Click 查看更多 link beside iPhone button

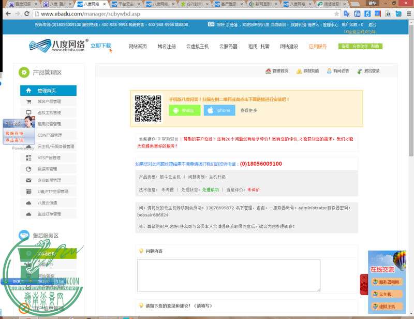click(x=248, y=110)
